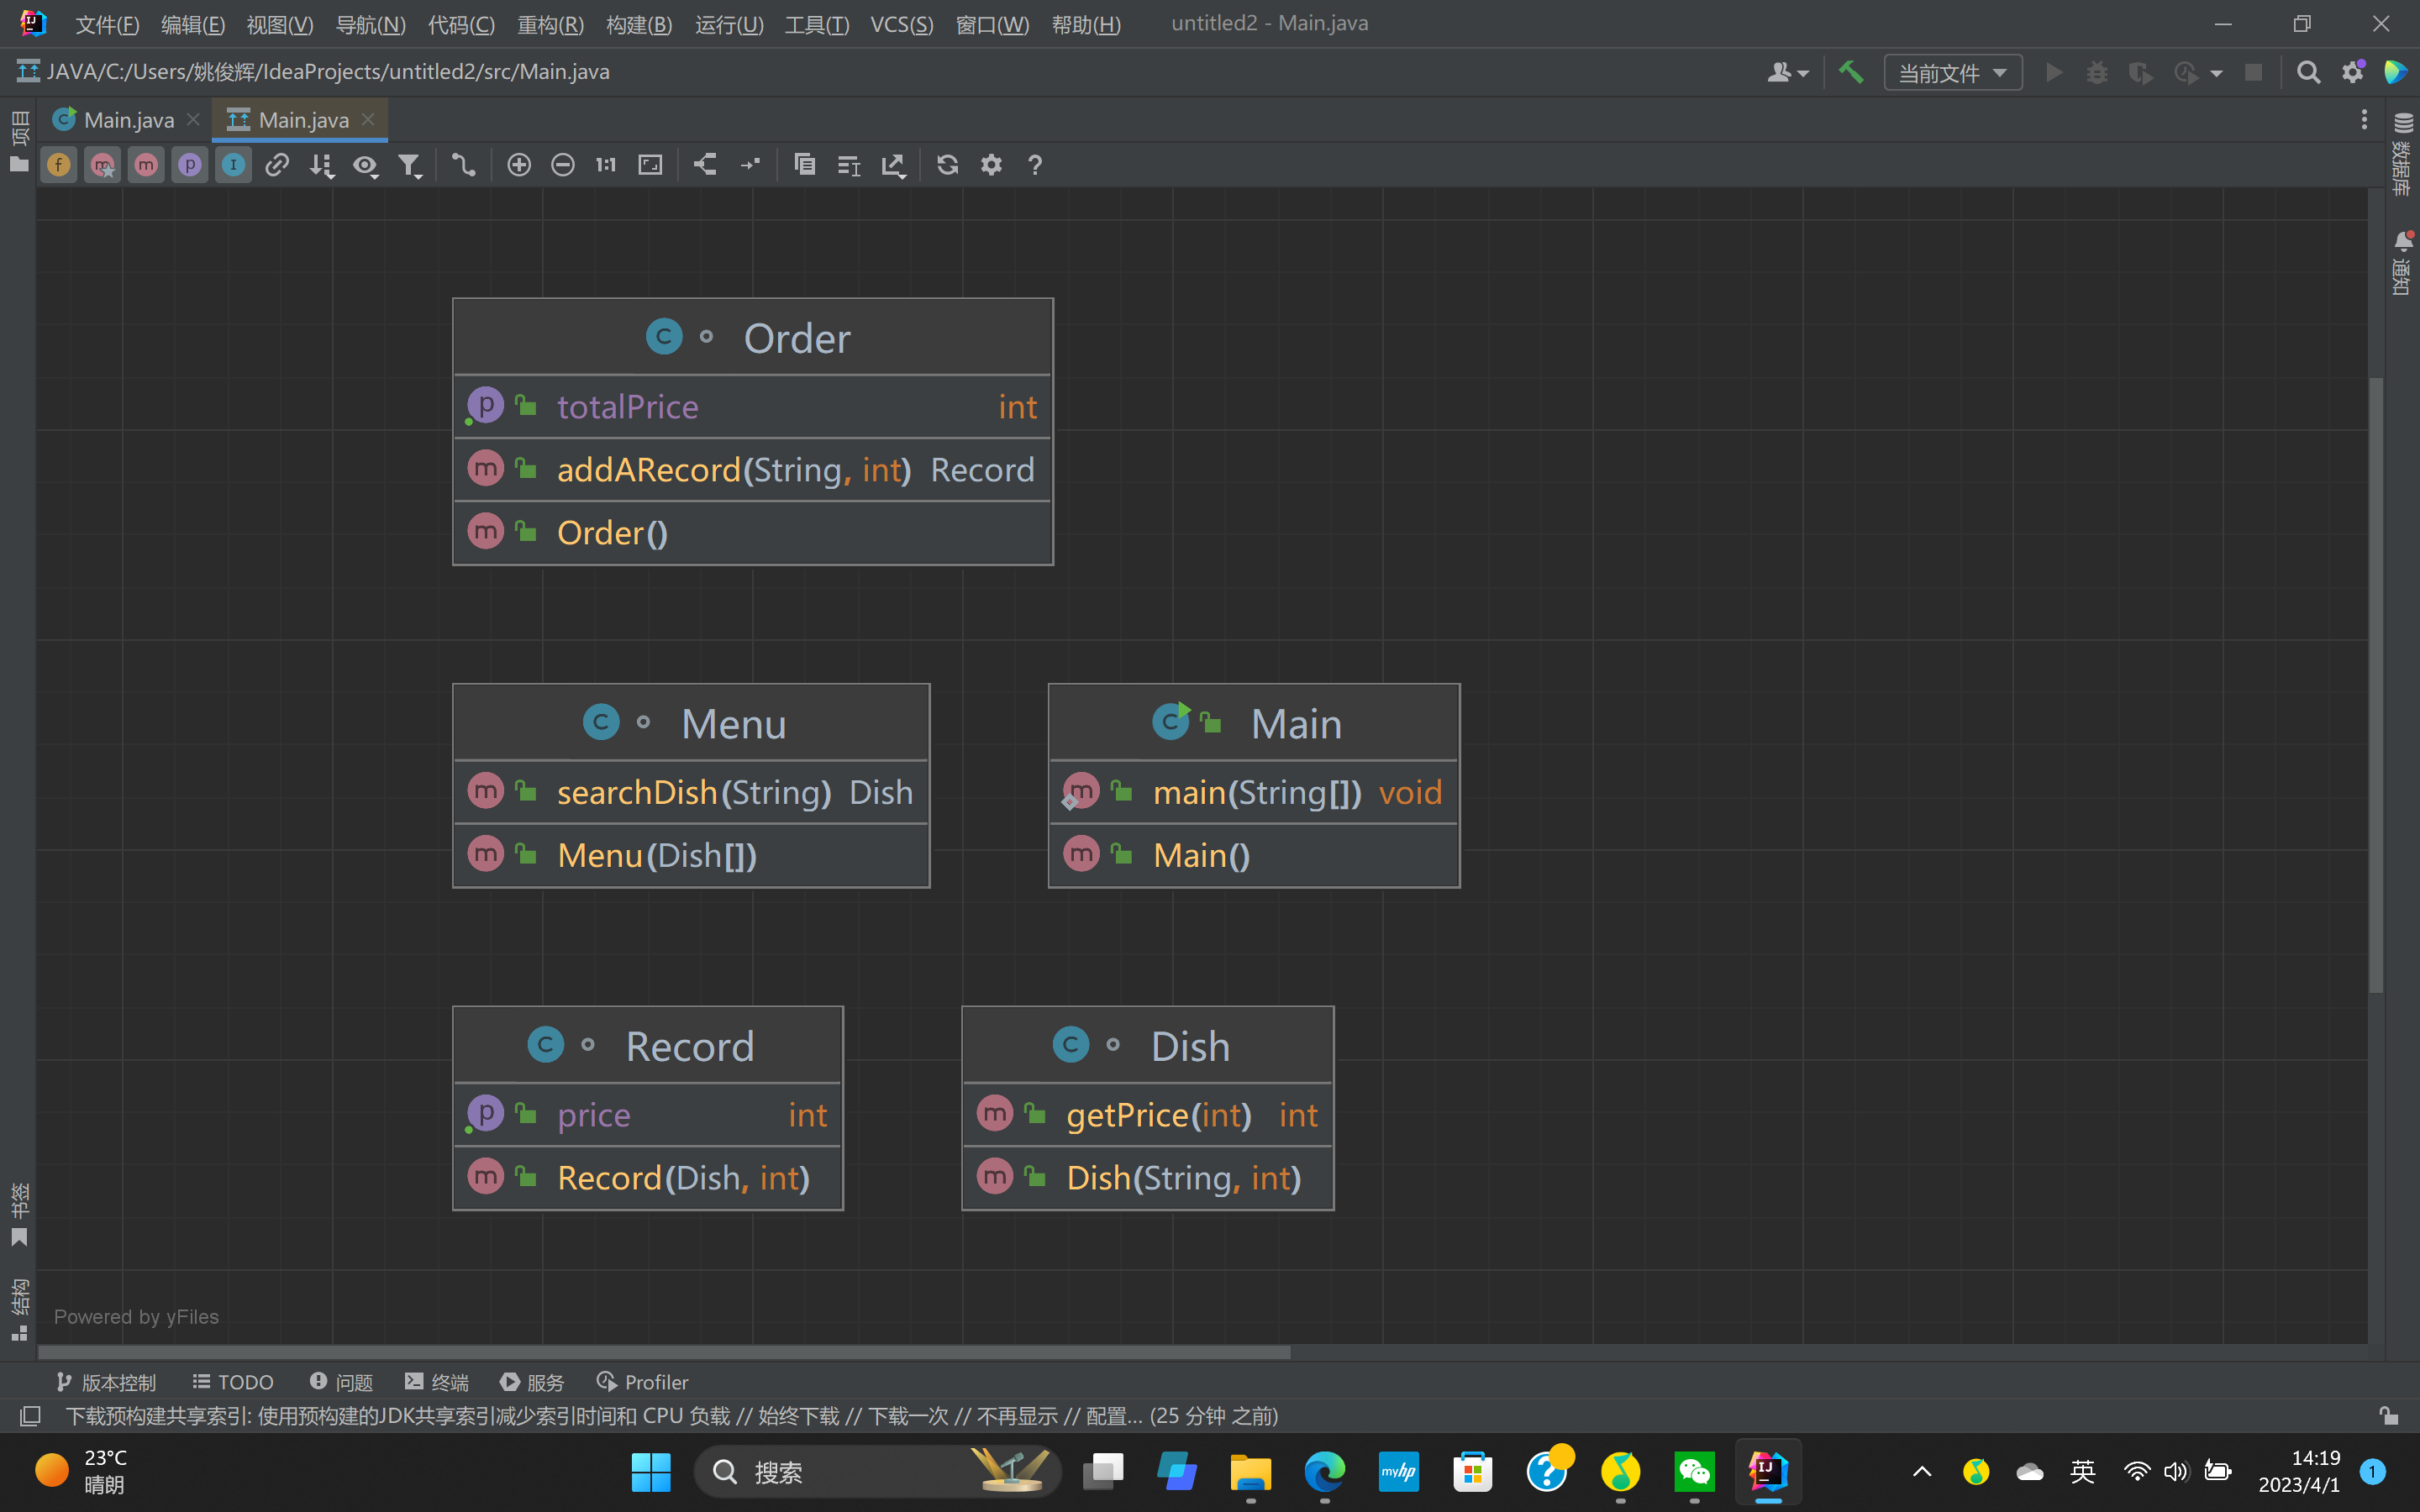Open the 终端 tool window button
The width and height of the screenshot is (2420, 1512).
(437, 1382)
